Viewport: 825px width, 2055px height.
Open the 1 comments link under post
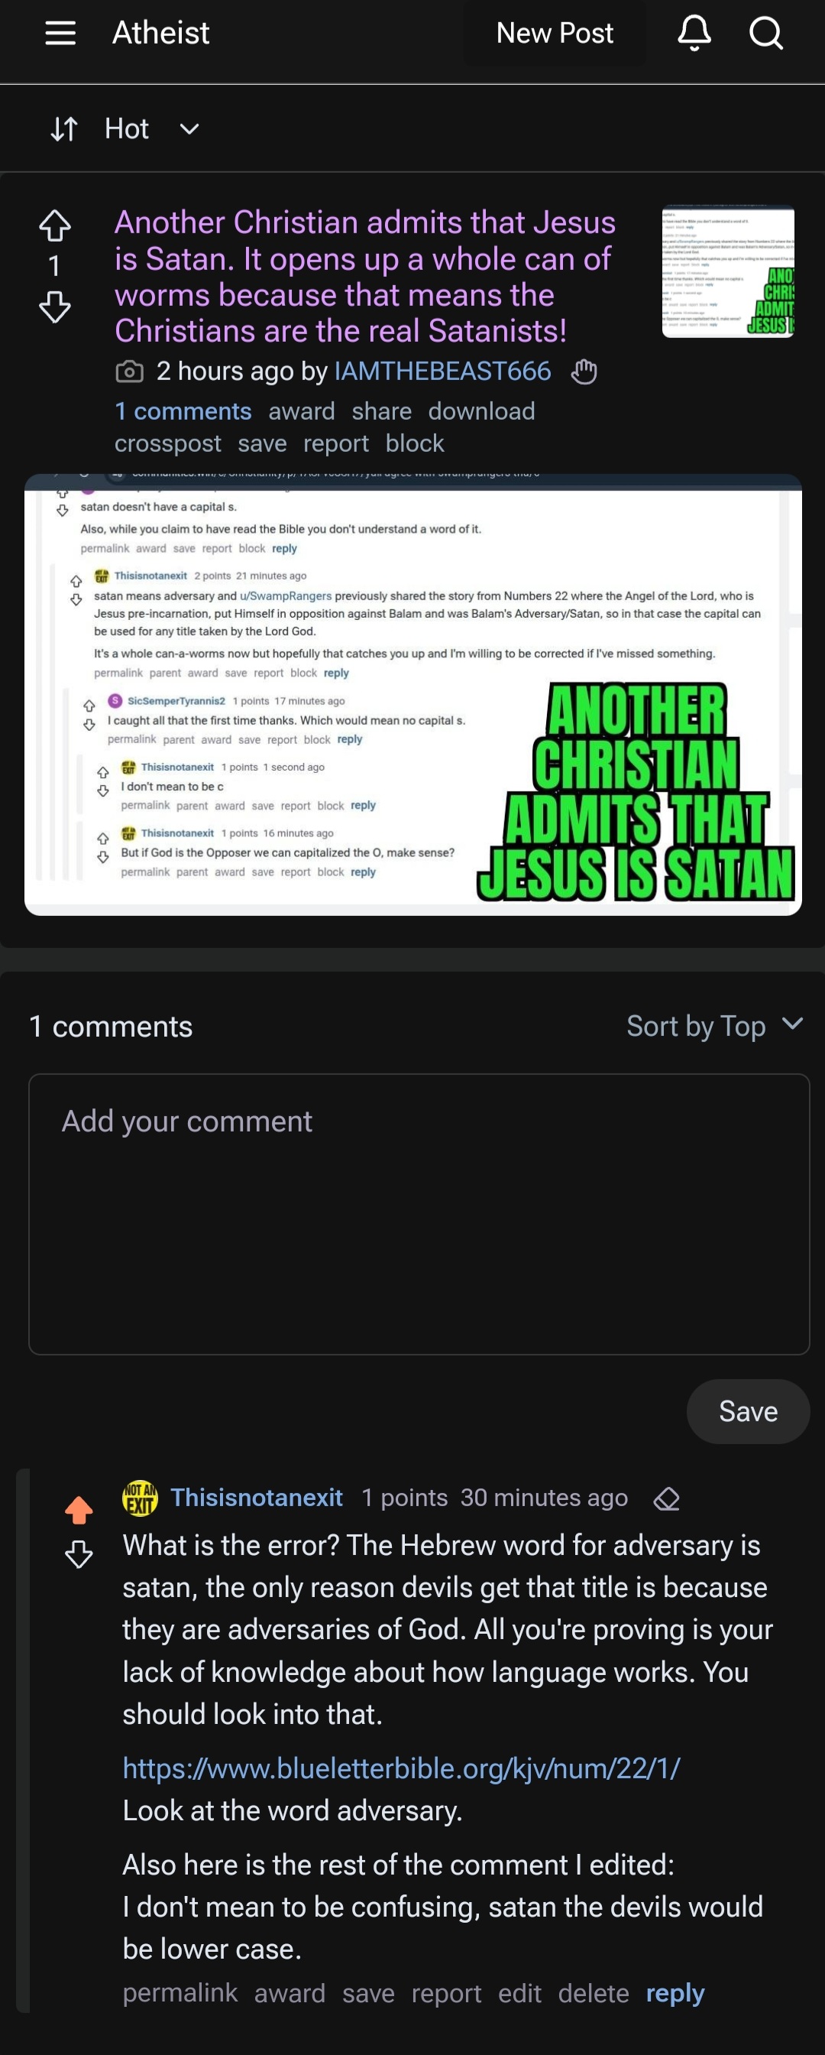(183, 411)
